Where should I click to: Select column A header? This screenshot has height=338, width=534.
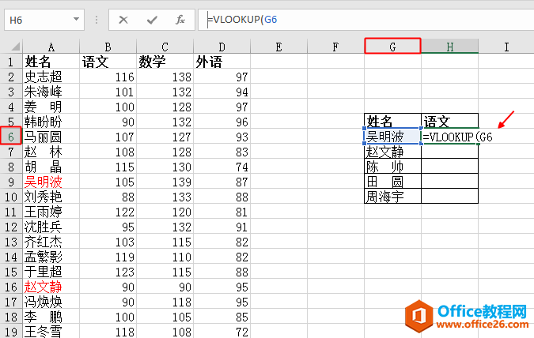point(51,47)
